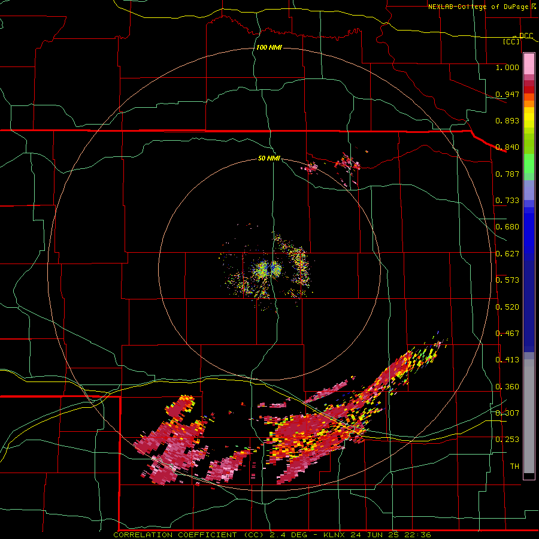This screenshot has width=539, height=539.
Task: Click the DCC label above the scale
Action: (x=526, y=36)
